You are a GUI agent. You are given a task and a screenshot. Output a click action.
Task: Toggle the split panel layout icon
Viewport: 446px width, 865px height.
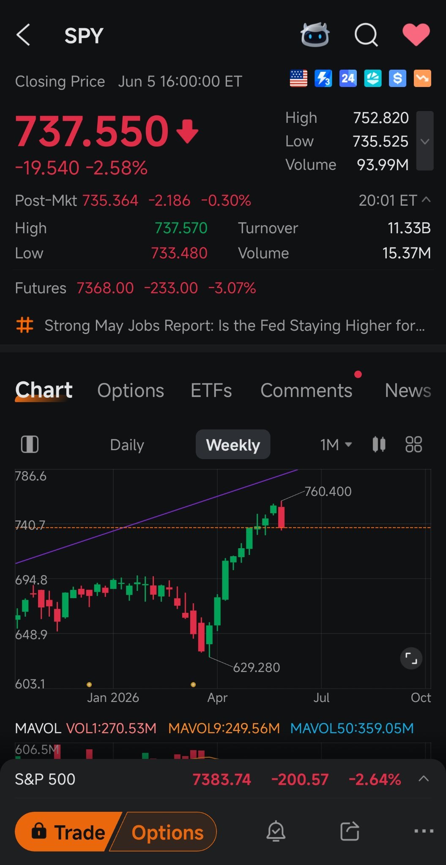(x=30, y=444)
